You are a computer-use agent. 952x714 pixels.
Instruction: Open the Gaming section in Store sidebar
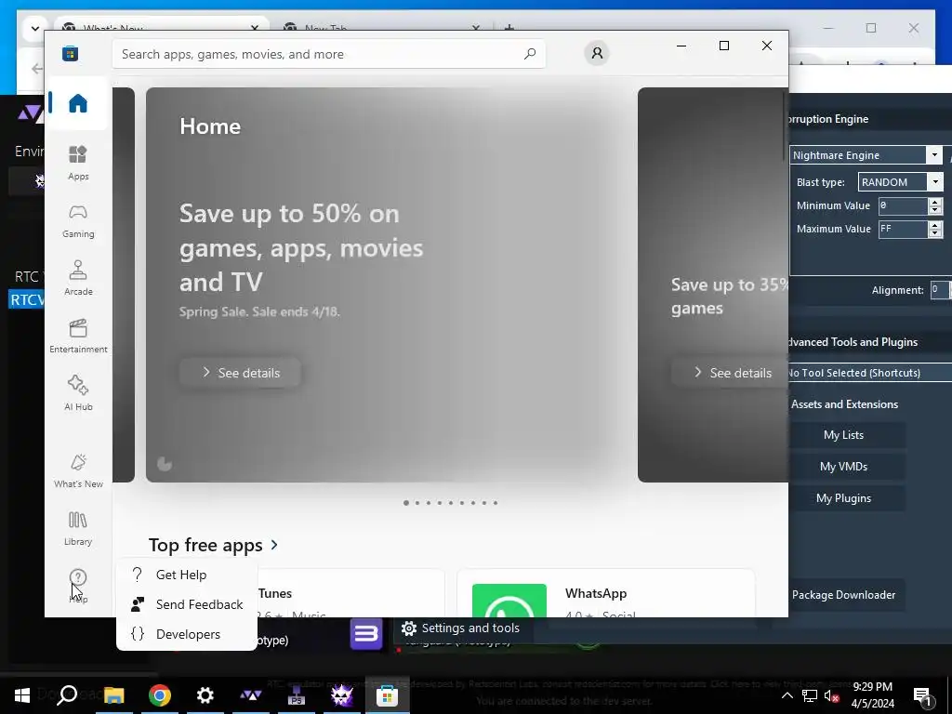click(78, 221)
